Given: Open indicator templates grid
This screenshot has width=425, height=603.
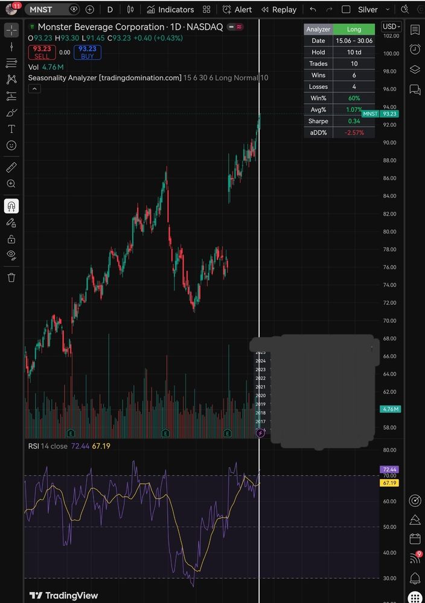Looking at the screenshot, I should (206, 10).
